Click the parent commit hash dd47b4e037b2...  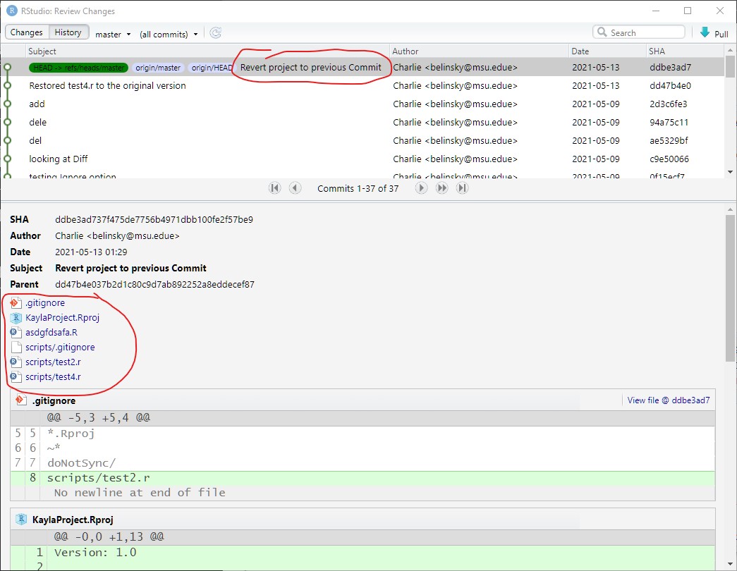coord(154,284)
